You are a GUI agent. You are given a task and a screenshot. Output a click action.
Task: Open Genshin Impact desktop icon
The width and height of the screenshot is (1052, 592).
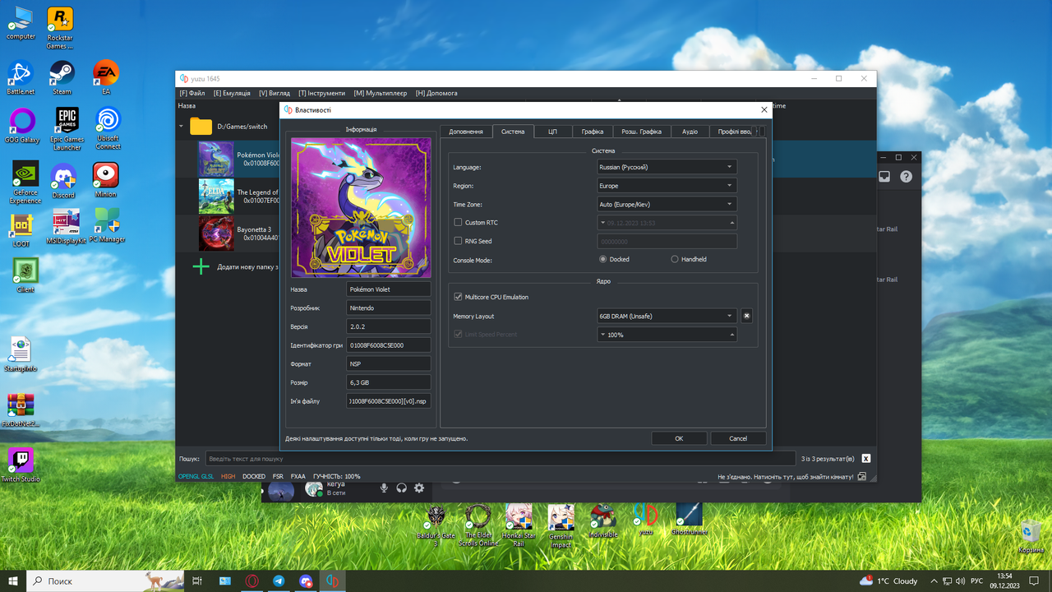coord(561,525)
